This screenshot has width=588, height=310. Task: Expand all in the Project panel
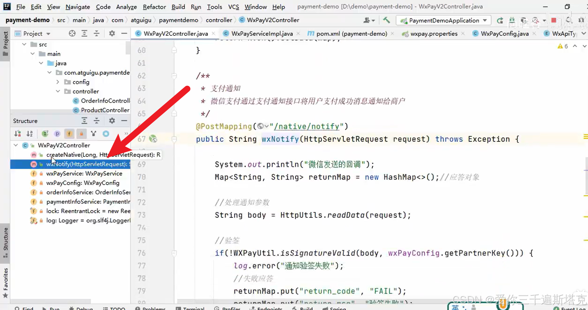click(x=84, y=33)
